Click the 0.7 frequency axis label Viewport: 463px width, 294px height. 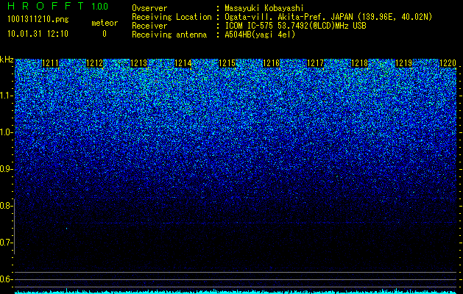tap(6, 243)
